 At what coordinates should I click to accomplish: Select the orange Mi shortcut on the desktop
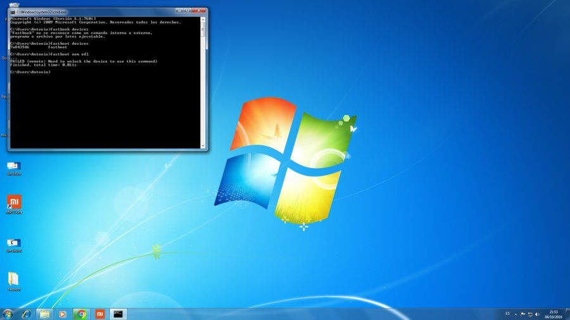[14, 204]
